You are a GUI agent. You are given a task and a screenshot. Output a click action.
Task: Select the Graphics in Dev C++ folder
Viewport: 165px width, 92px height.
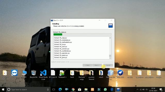click(x=5, y=75)
